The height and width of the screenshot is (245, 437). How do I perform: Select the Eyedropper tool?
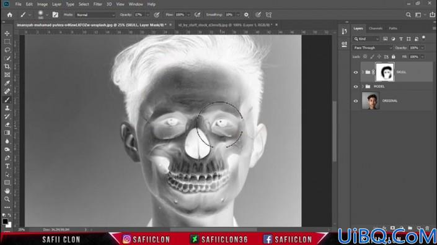[x=7, y=83]
